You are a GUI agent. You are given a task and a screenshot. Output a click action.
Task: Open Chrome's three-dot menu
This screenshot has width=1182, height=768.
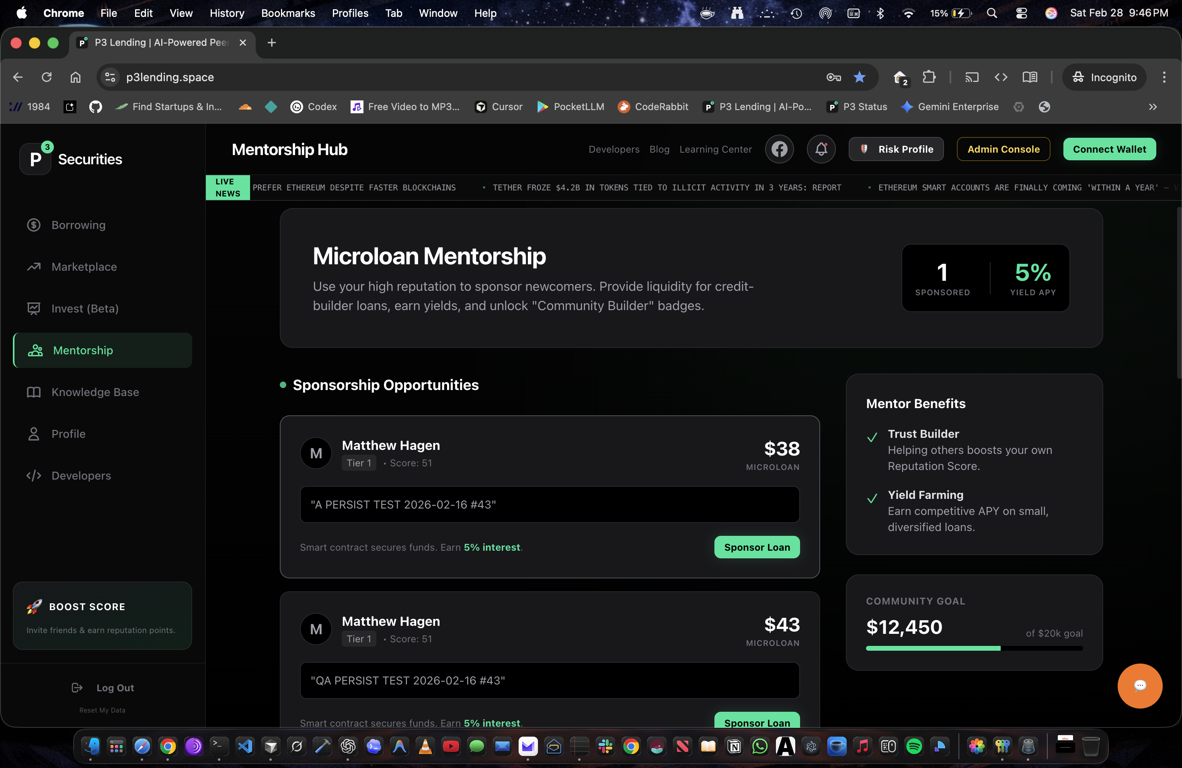tap(1165, 77)
